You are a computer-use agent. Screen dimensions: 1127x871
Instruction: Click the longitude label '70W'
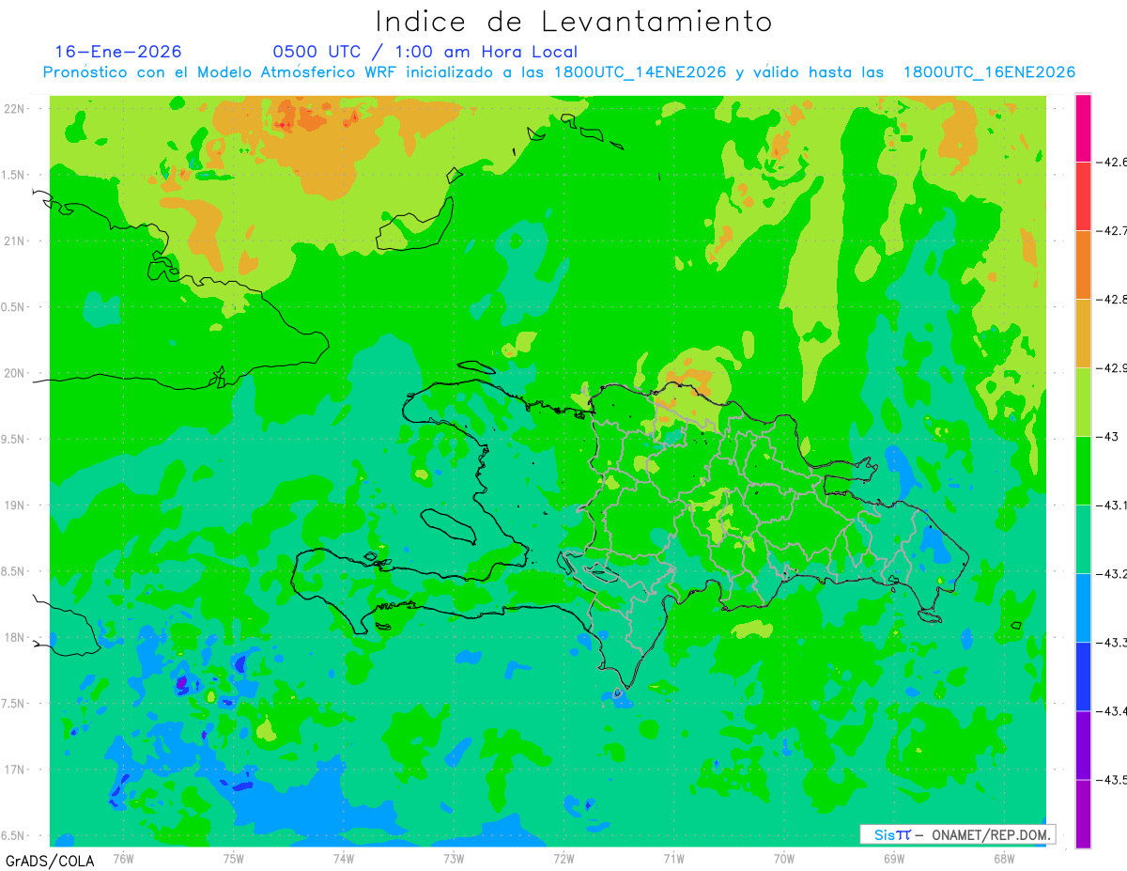[784, 859]
